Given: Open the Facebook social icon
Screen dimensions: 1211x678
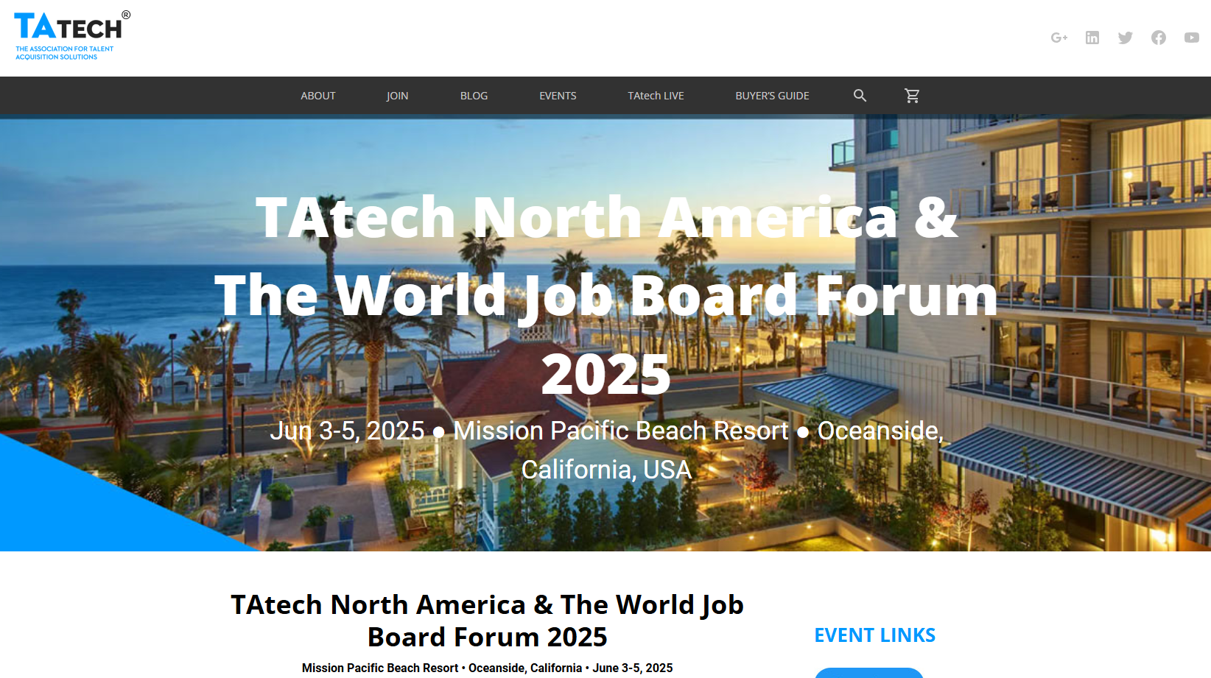Looking at the screenshot, I should [1159, 37].
